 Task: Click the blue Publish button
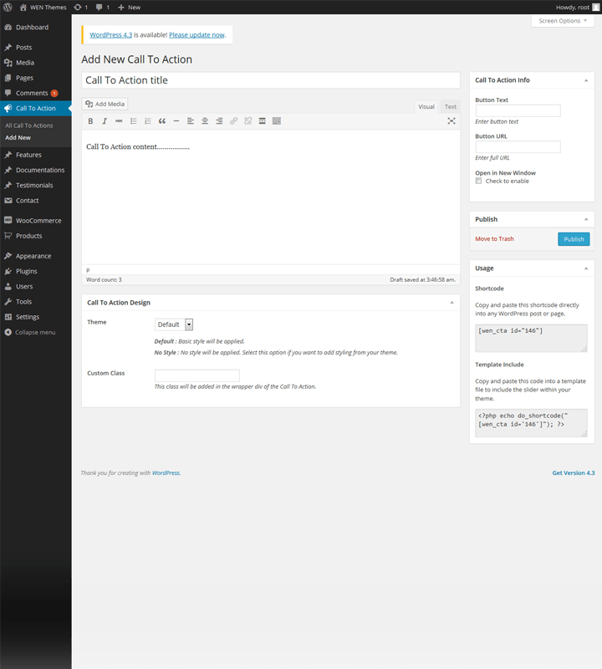[574, 239]
